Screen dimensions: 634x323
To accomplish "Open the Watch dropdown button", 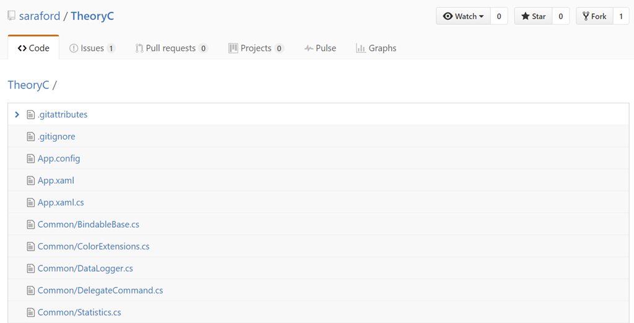I will [463, 17].
